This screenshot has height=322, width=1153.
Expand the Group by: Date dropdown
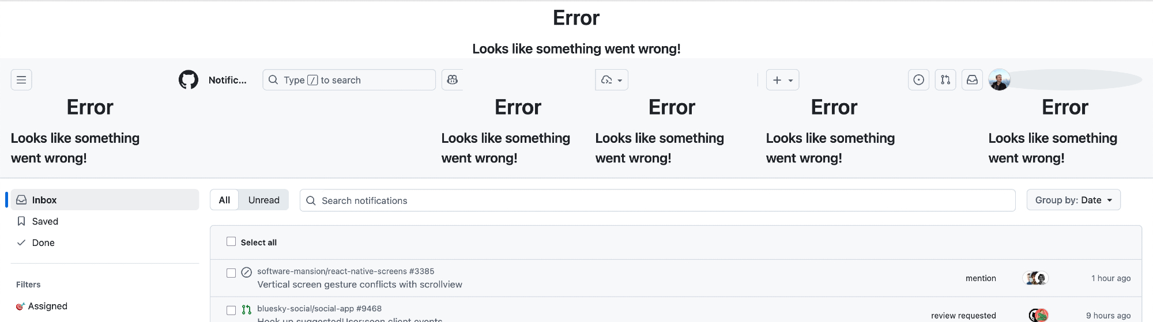coord(1073,200)
